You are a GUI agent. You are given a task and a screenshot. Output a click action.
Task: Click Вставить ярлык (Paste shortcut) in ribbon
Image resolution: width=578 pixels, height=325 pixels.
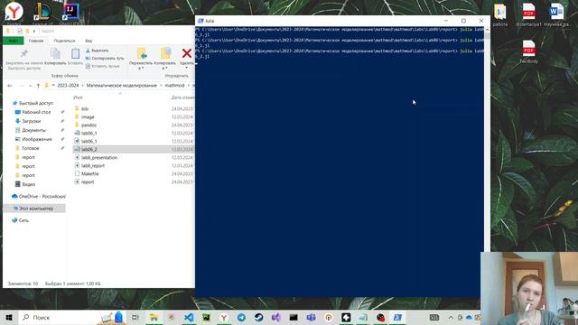[102, 66]
